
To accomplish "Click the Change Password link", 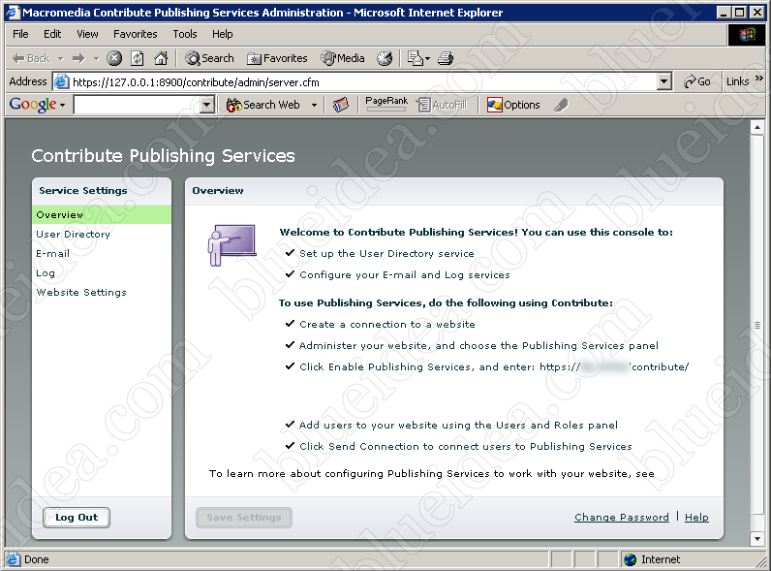I will (x=622, y=518).
